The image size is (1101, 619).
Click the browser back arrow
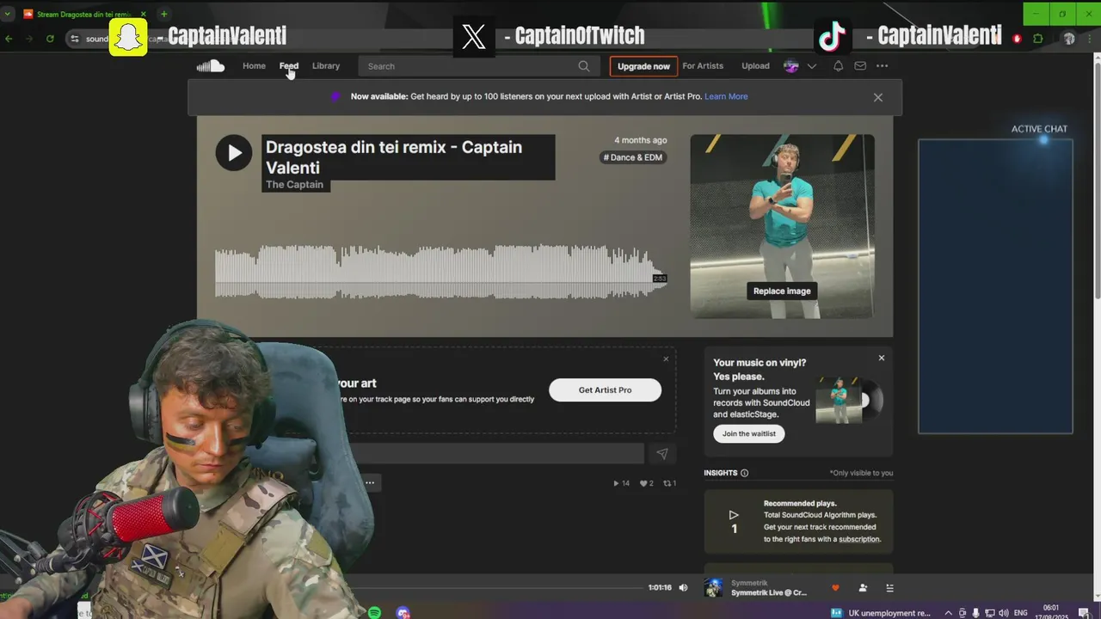[9, 39]
